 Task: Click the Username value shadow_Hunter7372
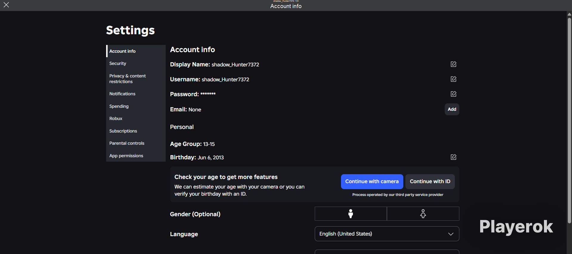click(x=225, y=80)
